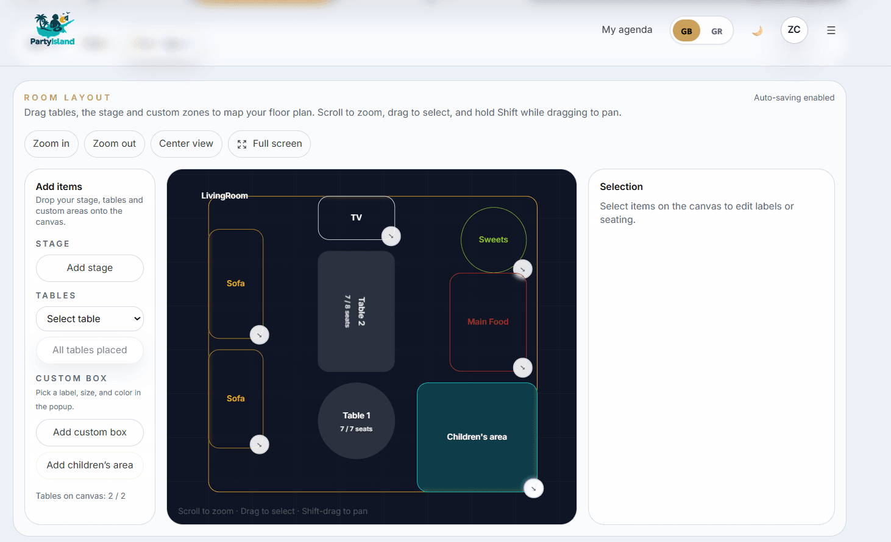Click the upper Sofa resize handle
The width and height of the screenshot is (891, 542).
(259, 334)
